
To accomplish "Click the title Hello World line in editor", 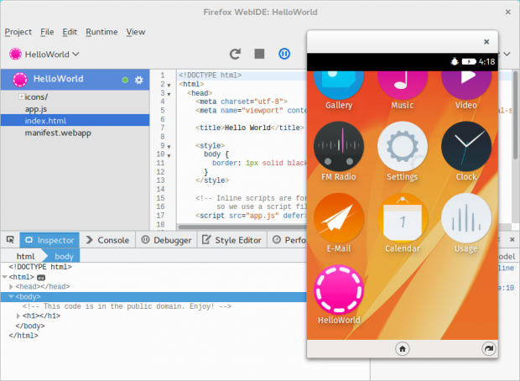I will pos(250,128).
